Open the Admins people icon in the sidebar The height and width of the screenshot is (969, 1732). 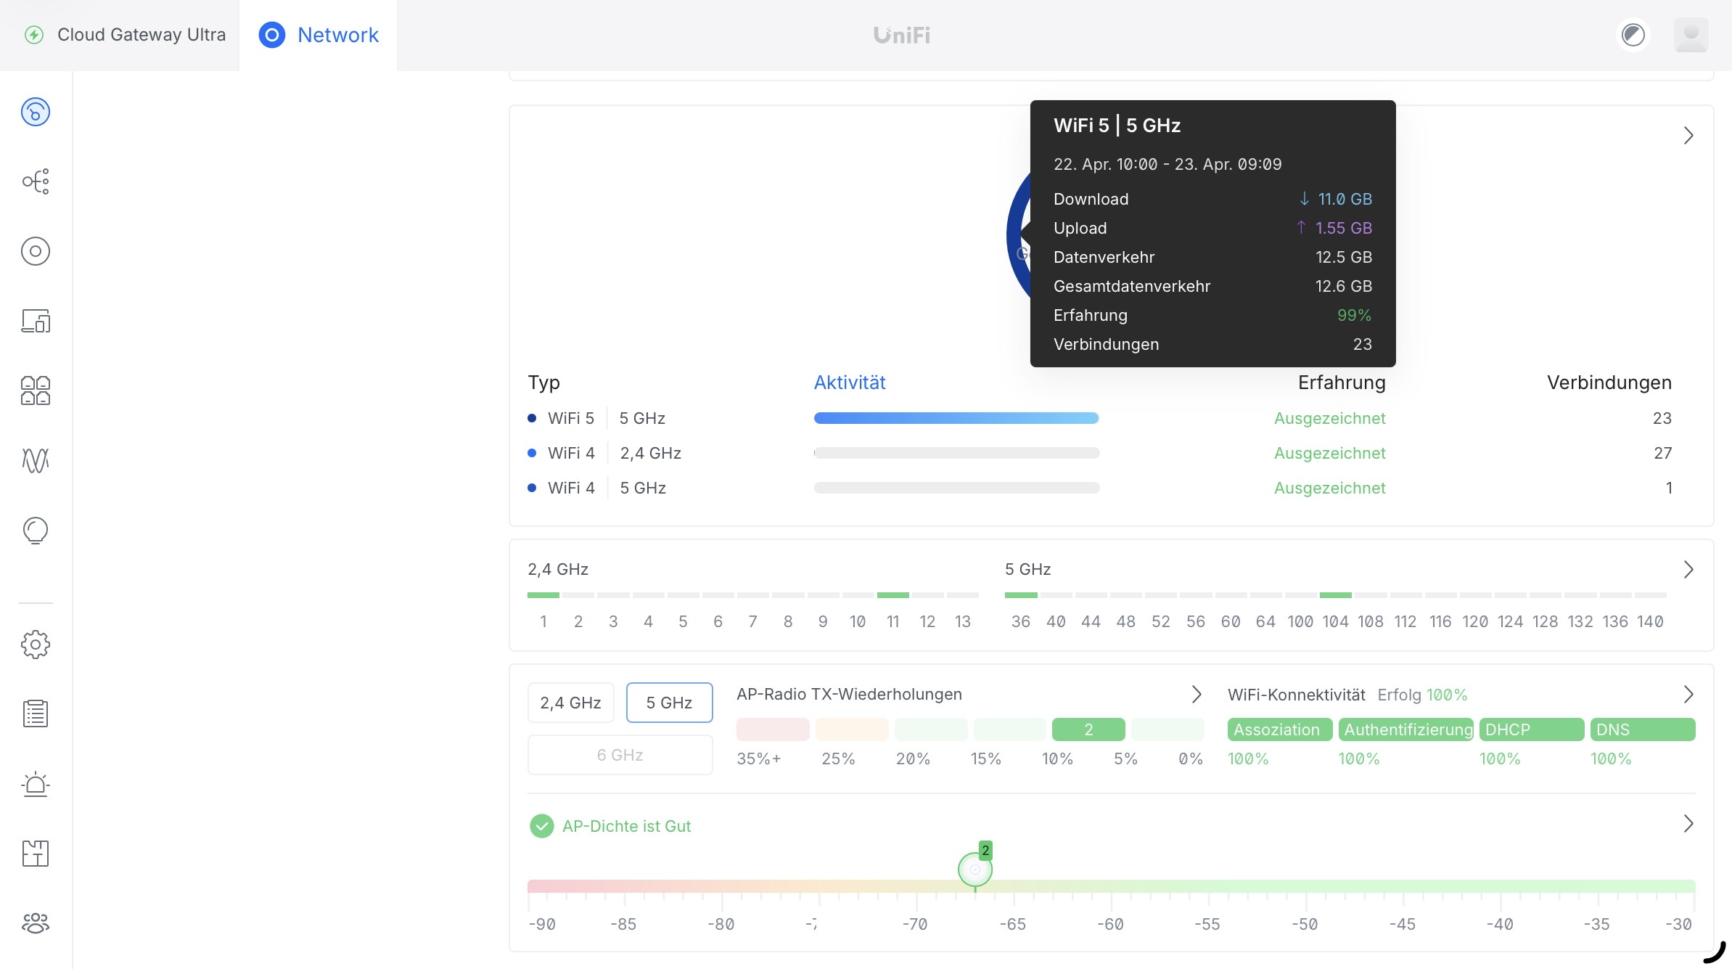(x=36, y=923)
